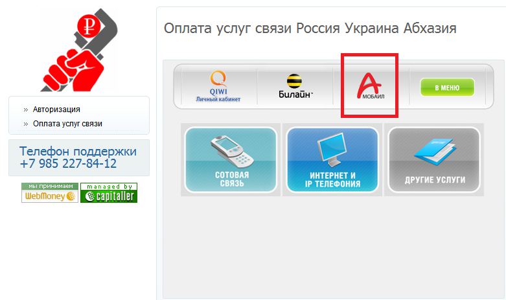Click the mobile phone handset picture
This screenshot has height=300, width=506.
[x=232, y=151]
